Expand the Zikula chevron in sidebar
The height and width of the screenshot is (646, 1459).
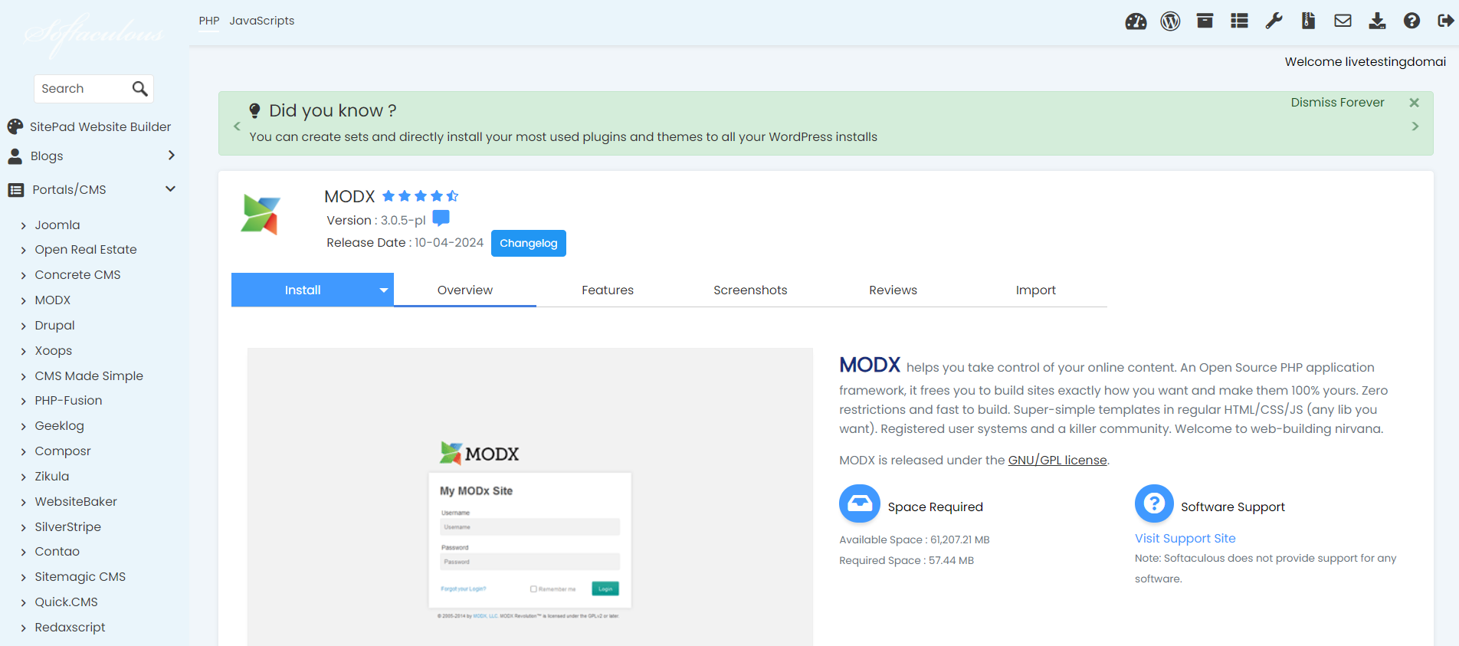[x=24, y=477]
